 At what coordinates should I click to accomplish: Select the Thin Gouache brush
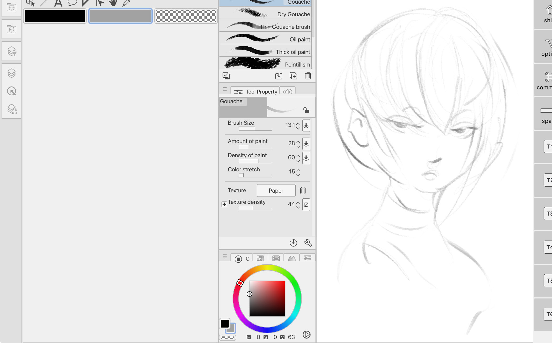coord(265,26)
